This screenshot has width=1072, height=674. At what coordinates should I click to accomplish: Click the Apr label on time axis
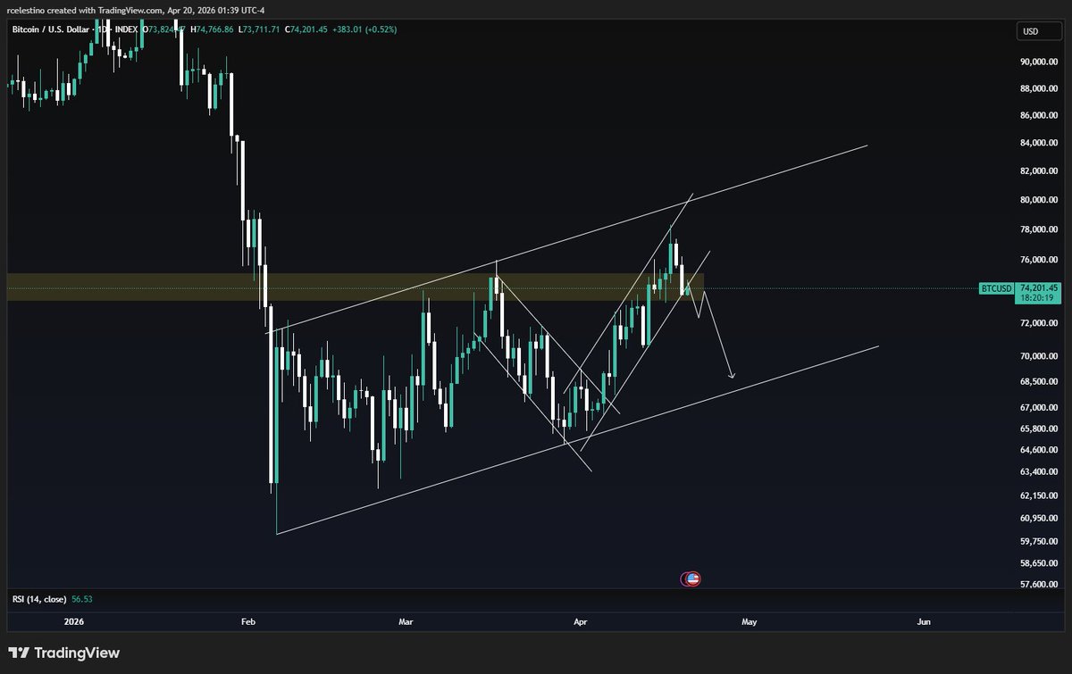tap(581, 621)
